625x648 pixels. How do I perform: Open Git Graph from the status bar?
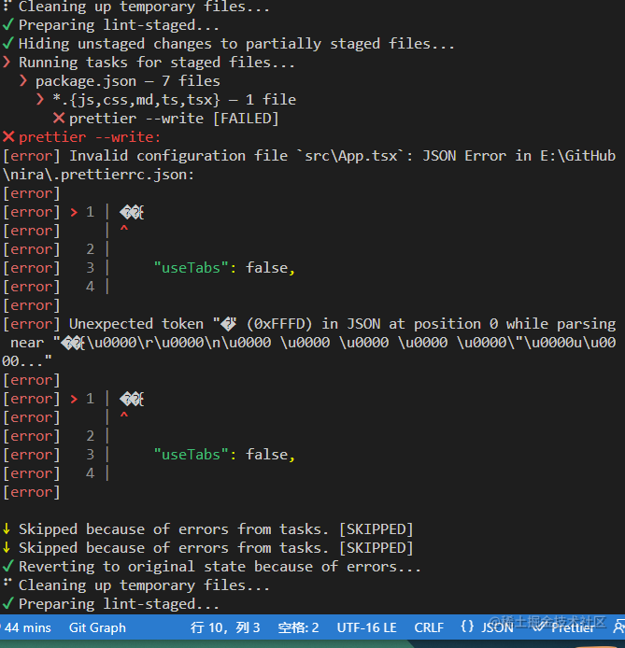(97, 627)
